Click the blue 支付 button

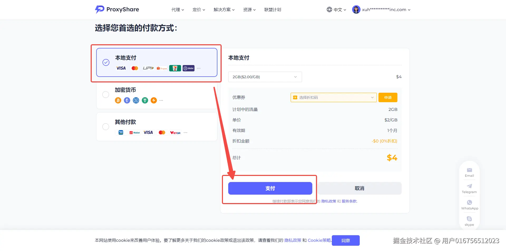pos(270,188)
